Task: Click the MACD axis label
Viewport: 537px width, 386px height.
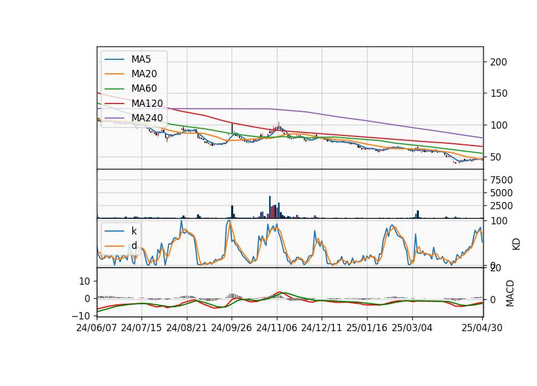Action: point(510,293)
